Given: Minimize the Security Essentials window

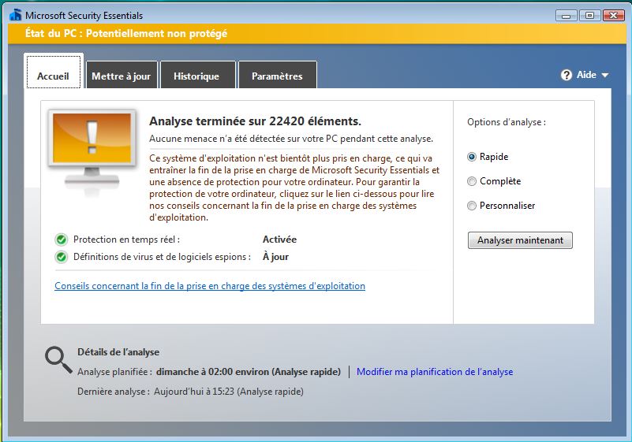Looking at the screenshot, I should (566, 16).
